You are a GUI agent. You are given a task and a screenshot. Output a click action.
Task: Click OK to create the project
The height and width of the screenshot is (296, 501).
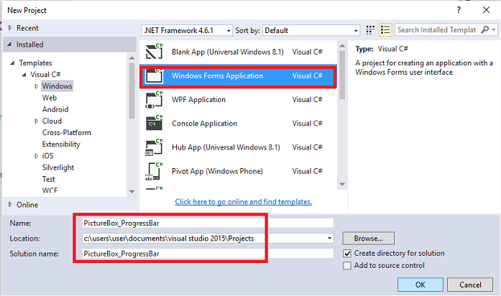tap(420, 285)
